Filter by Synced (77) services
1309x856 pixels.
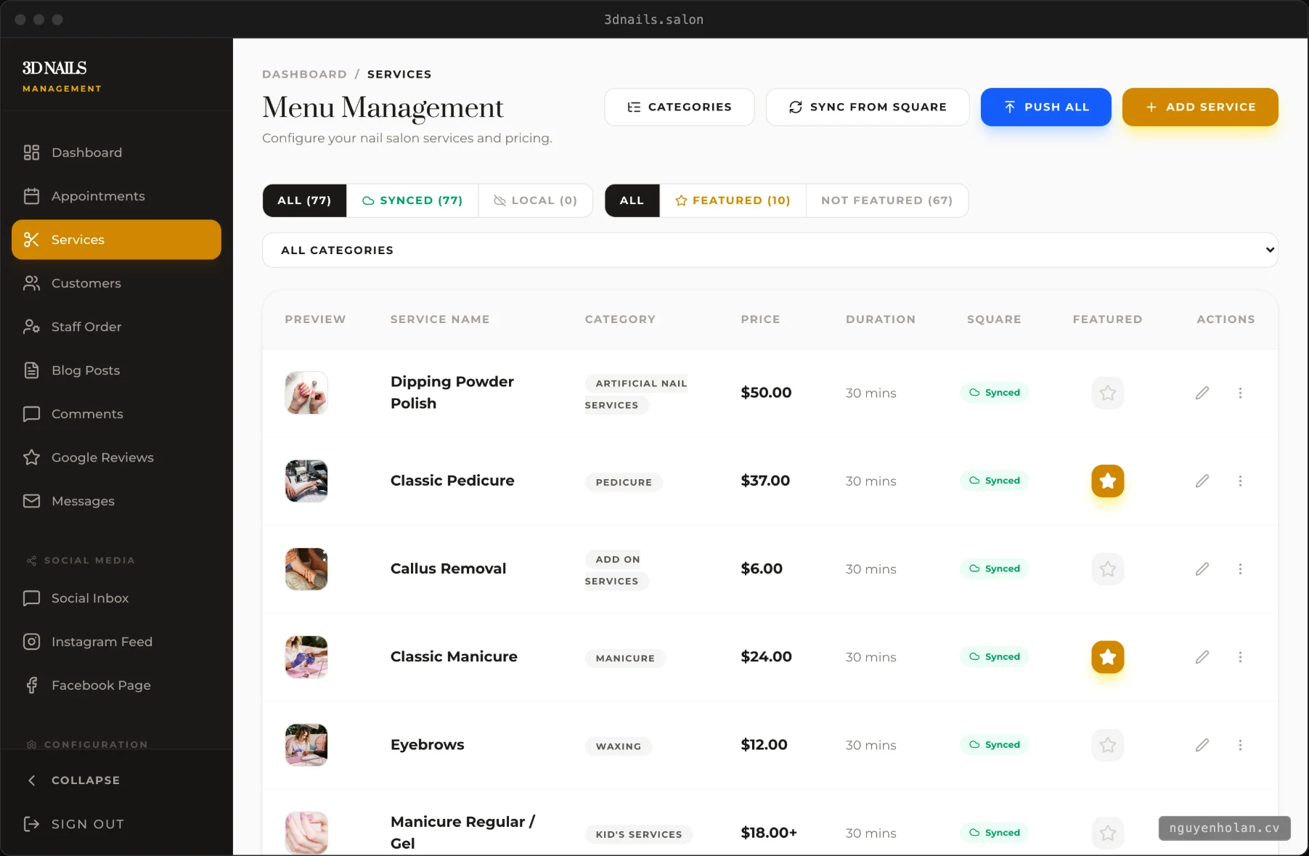tap(412, 200)
